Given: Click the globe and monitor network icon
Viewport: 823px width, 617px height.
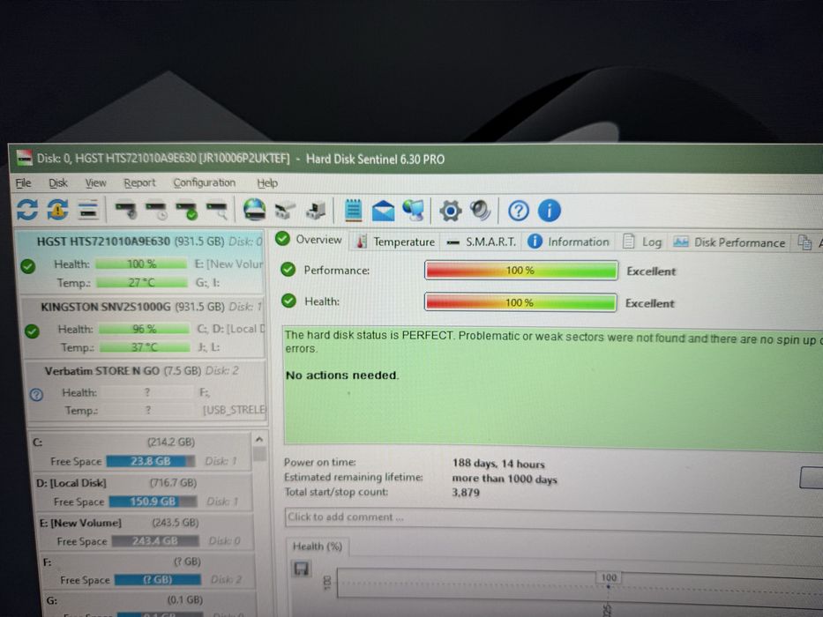Looking at the screenshot, I should tap(414, 211).
